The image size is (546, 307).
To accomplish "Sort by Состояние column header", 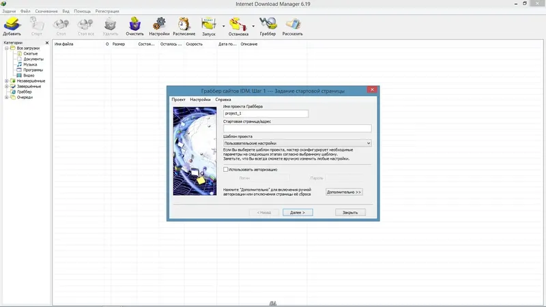I will pos(147,44).
